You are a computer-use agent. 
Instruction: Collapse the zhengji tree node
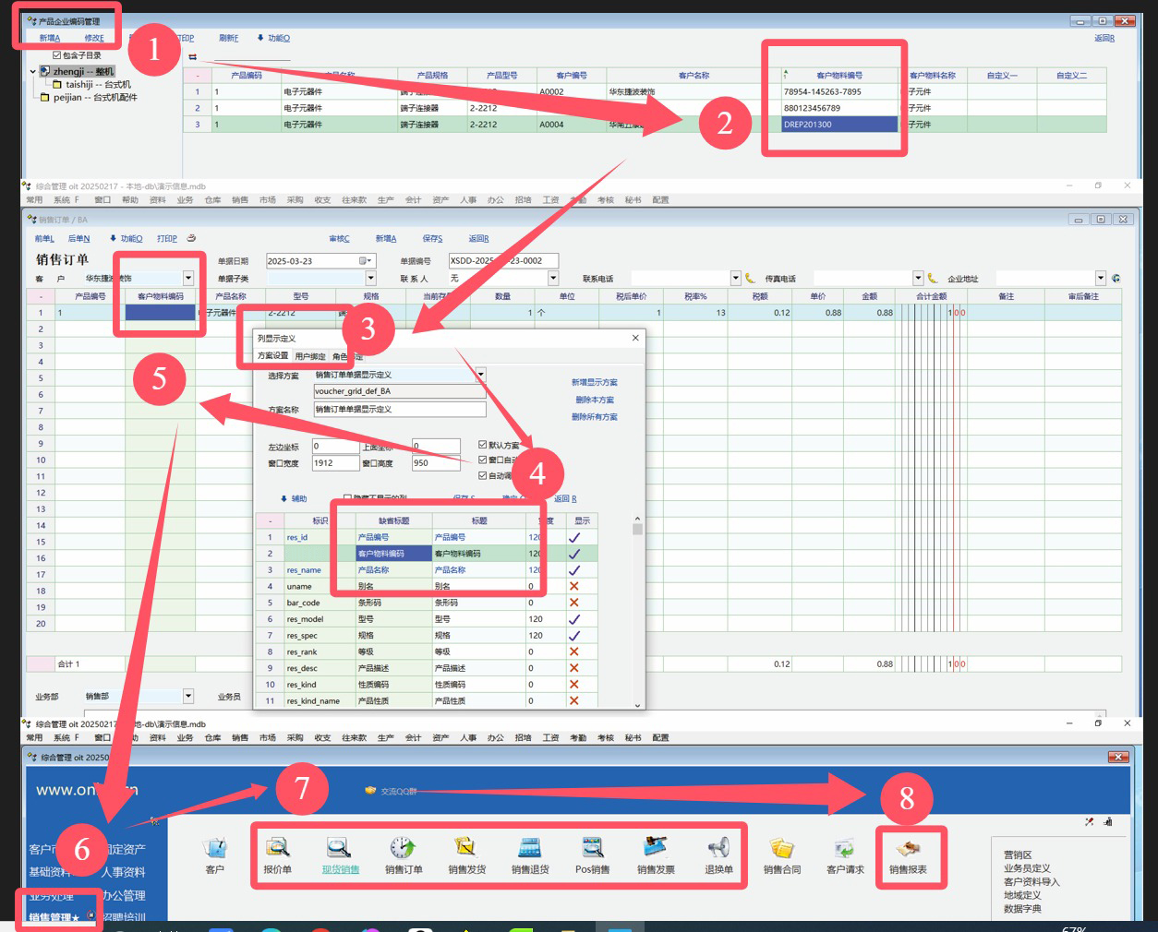pyautogui.click(x=33, y=71)
